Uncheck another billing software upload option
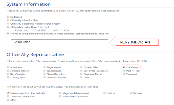The width and height of the screenshot is (174, 105). click(8, 33)
